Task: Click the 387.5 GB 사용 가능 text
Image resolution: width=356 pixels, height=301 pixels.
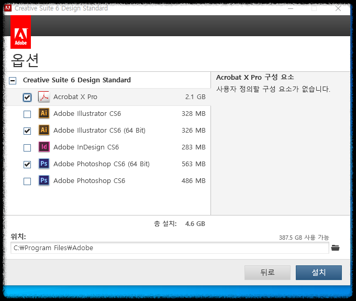Action: pos(304,238)
